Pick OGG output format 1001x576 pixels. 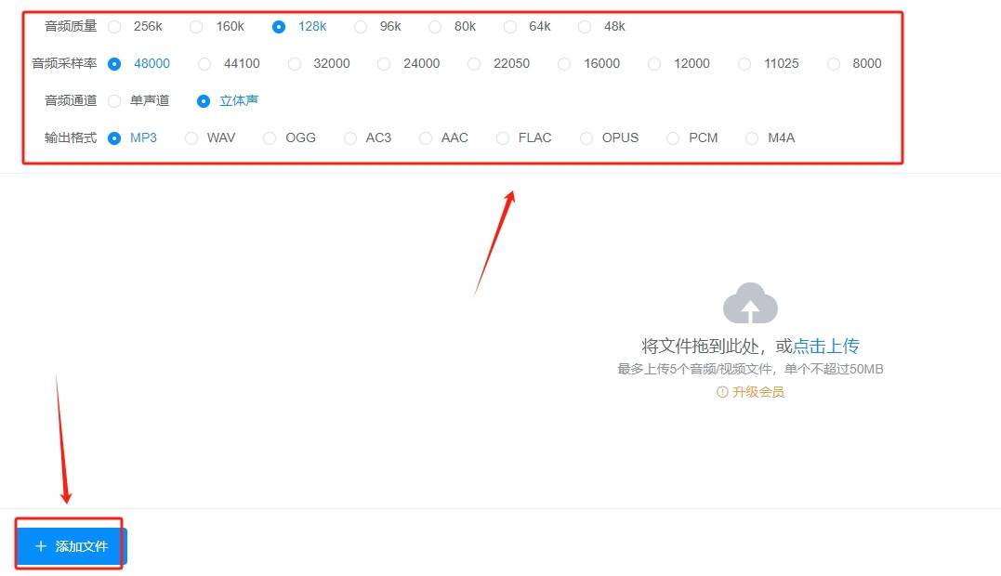point(270,137)
